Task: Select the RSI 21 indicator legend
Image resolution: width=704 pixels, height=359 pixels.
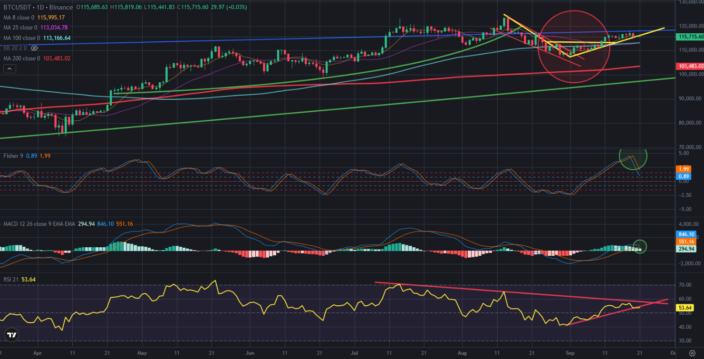Action: point(10,279)
